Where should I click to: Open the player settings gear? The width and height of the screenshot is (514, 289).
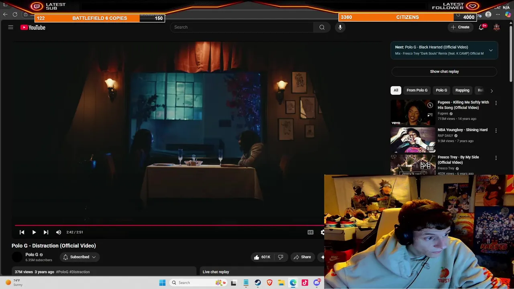[x=322, y=232]
